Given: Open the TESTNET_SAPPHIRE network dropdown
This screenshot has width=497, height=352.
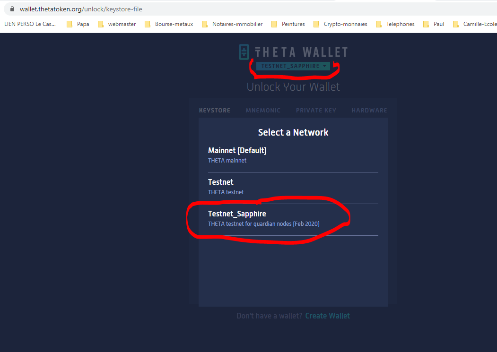Looking at the screenshot, I should 293,66.
